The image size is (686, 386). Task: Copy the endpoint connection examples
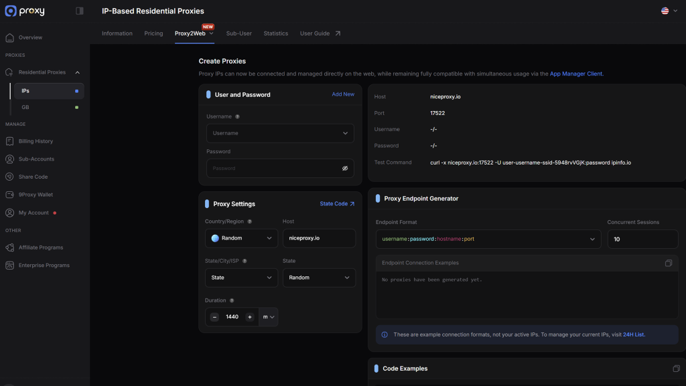[x=668, y=263]
